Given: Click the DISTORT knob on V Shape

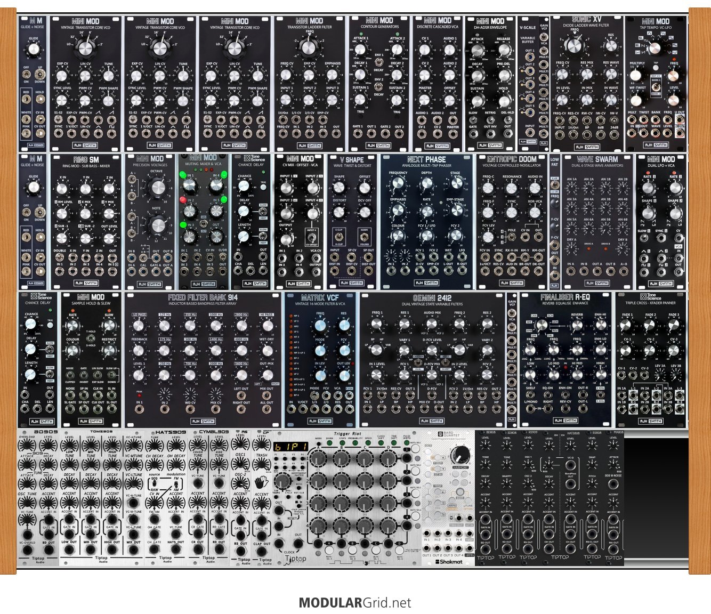Looking at the screenshot, I should click(x=339, y=212).
